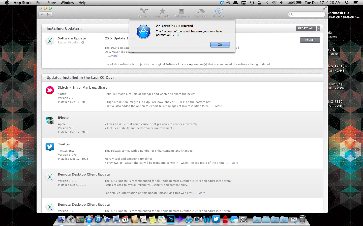Open the AirPlay display menu bar icon

pos(244,3)
